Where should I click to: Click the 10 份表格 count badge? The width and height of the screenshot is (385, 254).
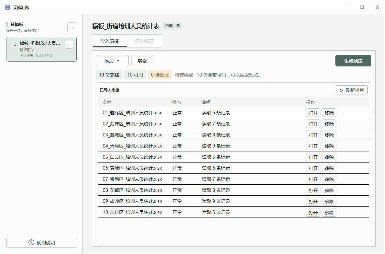(x=109, y=75)
